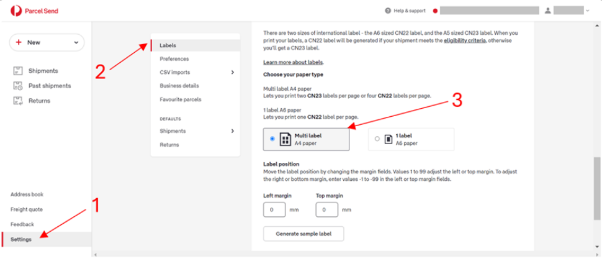Click the vertical scrollbar thumb
Viewport: 602px width, 261px height.
[596, 188]
